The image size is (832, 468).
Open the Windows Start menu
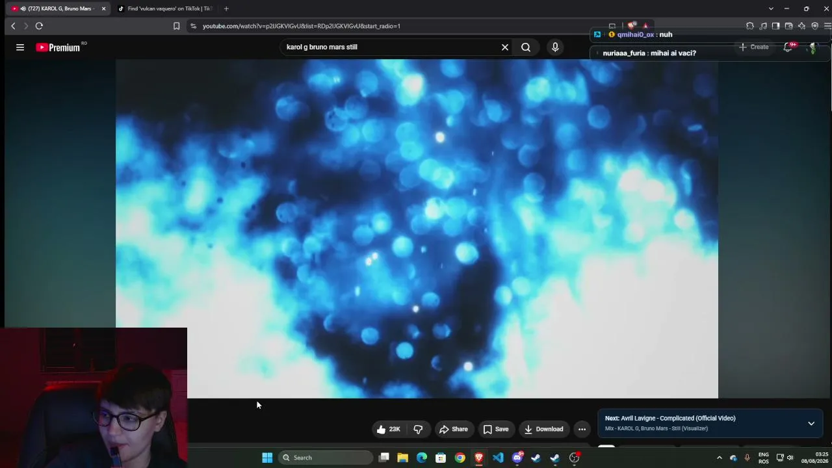[267, 458]
